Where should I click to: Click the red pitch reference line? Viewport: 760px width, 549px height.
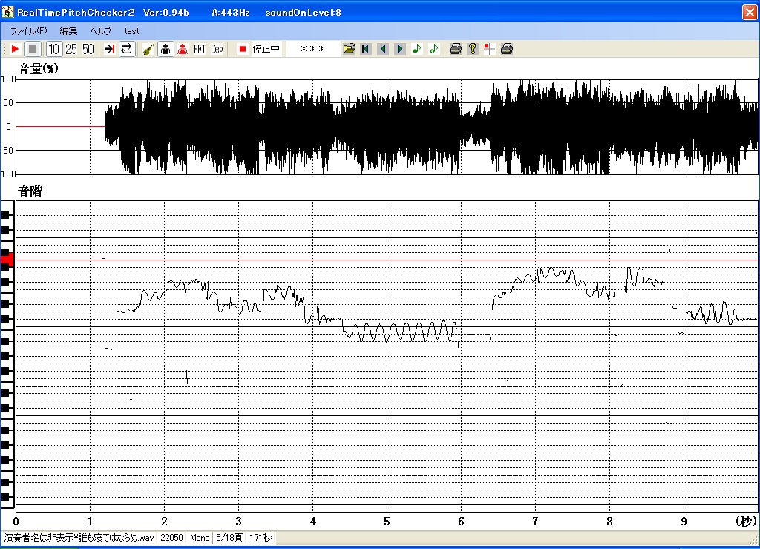click(x=387, y=260)
